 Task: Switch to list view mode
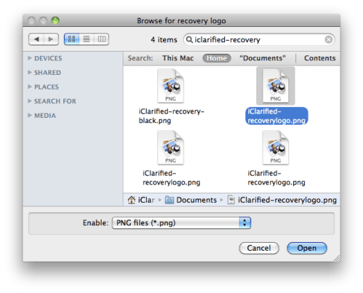[86, 39]
